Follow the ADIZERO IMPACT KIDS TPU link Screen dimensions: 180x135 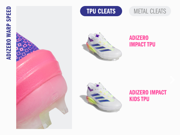(x=148, y=96)
